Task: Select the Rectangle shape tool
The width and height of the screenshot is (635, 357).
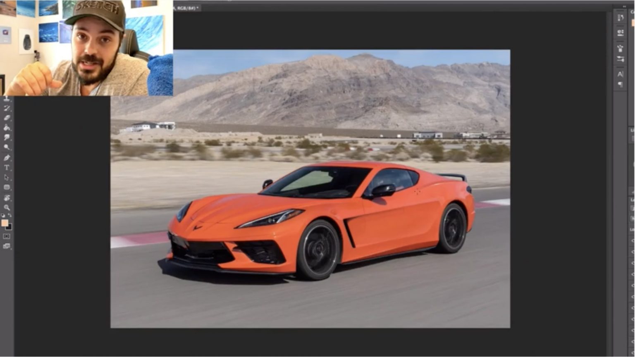Action: click(x=7, y=188)
